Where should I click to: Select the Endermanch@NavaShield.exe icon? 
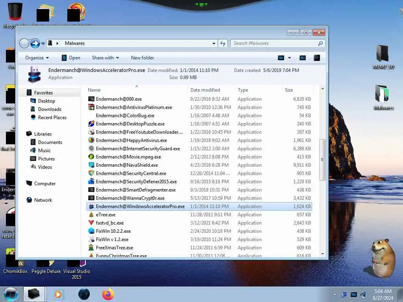point(91,165)
